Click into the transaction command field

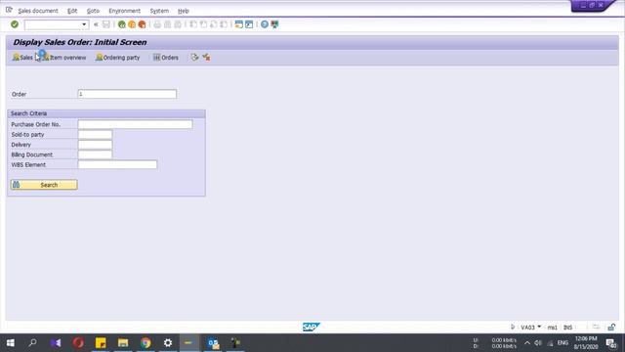coord(53,24)
